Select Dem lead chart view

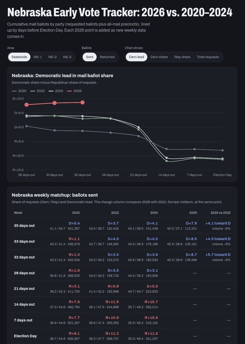pyautogui.click(x=136, y=57)
